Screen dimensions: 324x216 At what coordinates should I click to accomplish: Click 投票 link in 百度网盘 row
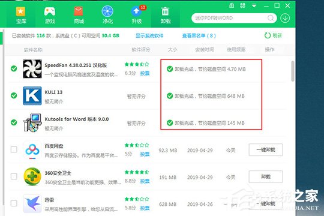(x=145, y=154)
